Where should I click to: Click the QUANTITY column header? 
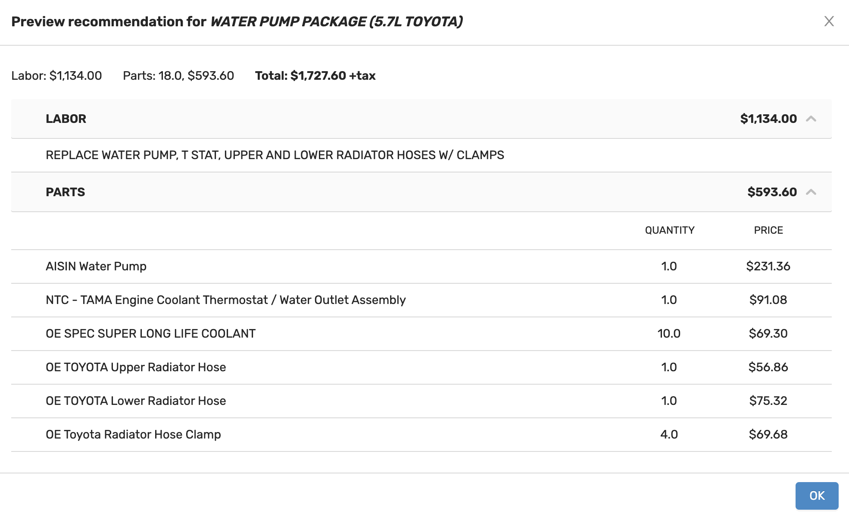click(669, 230)
